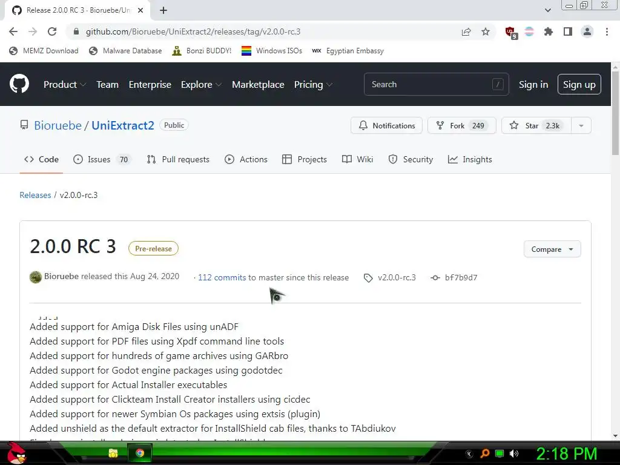
Task: Select the Pull requests tab
Action: [x=178, y=159]
